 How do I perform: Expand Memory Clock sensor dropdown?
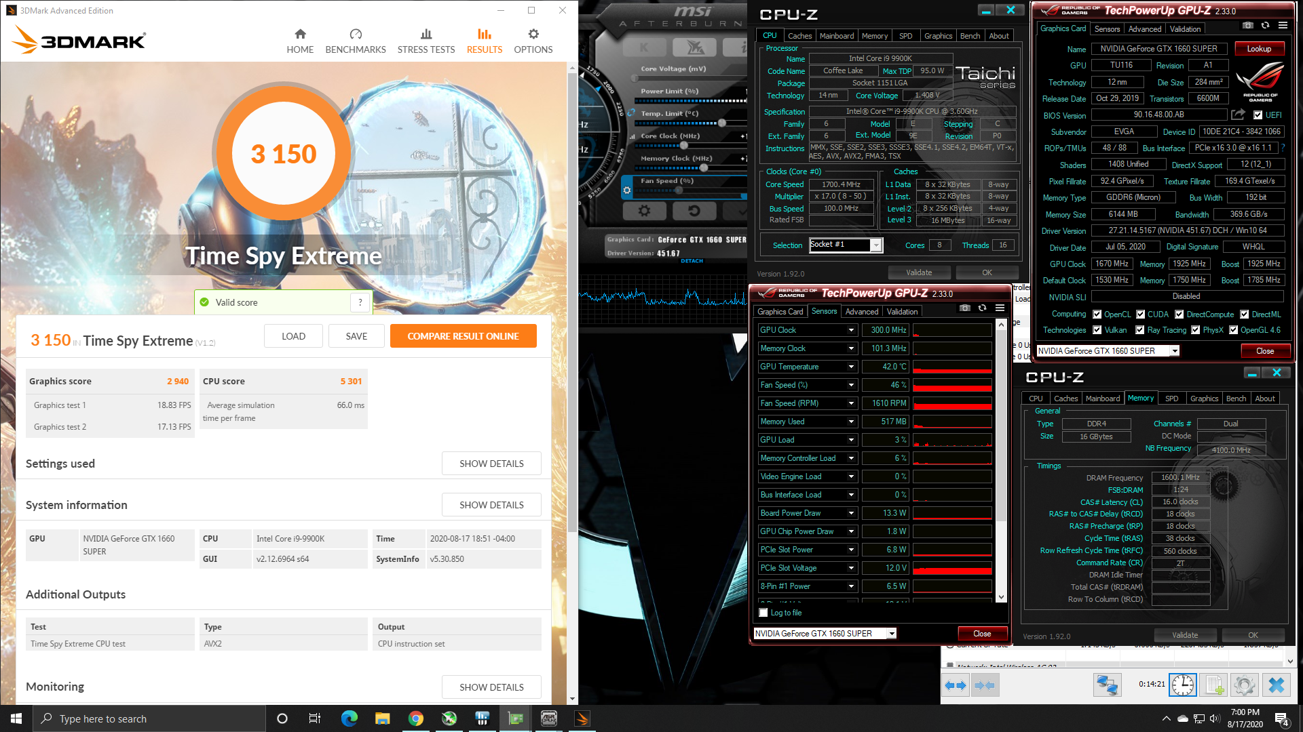click(x=851, y=348)
